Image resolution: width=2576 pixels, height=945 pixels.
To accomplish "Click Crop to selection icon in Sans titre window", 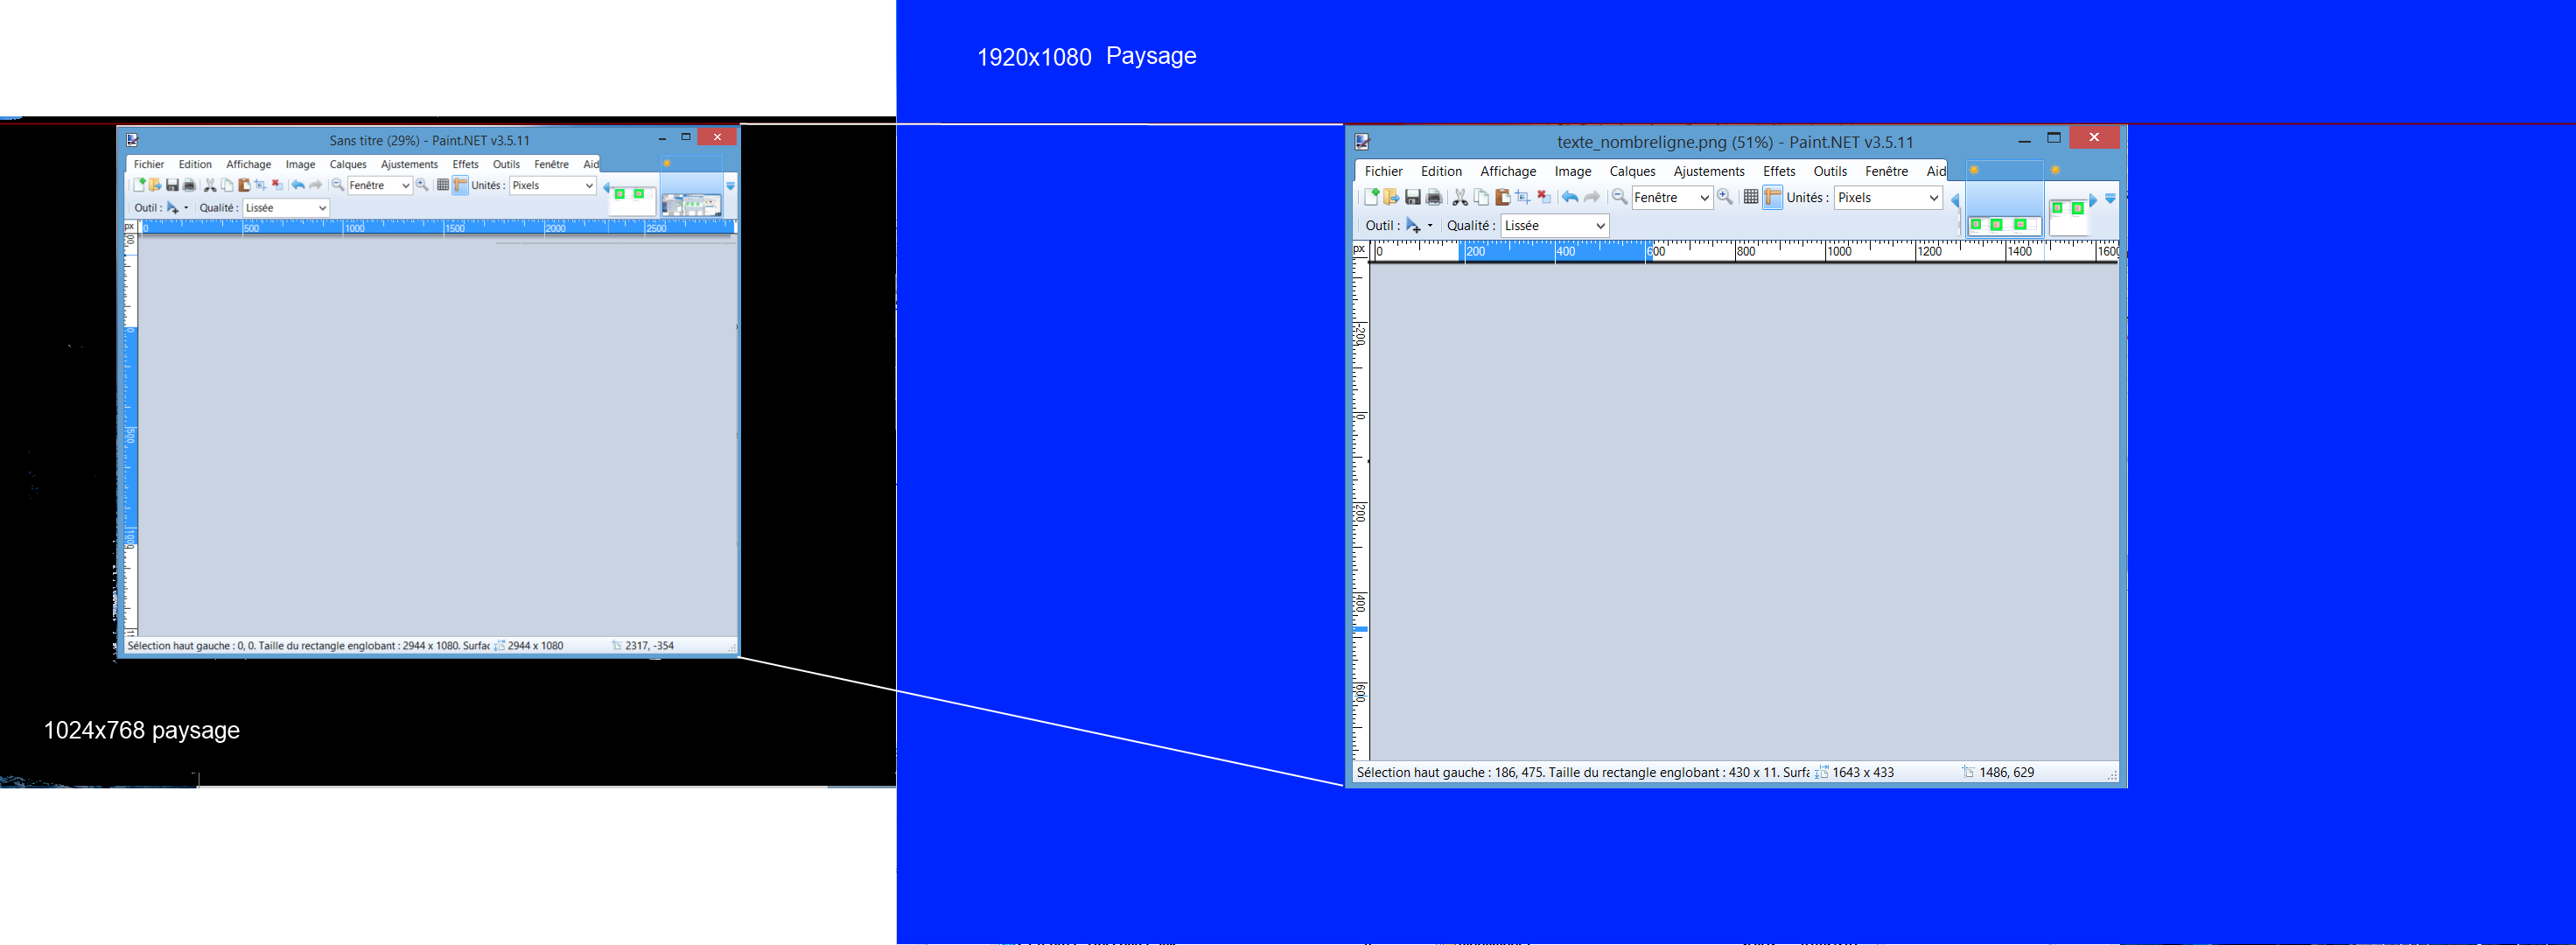I will [260, 185].
